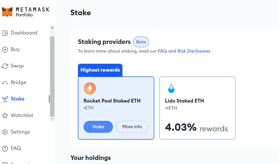Click the Settings hexagon icon
The image size is (279, 164).
pos(5,132)
